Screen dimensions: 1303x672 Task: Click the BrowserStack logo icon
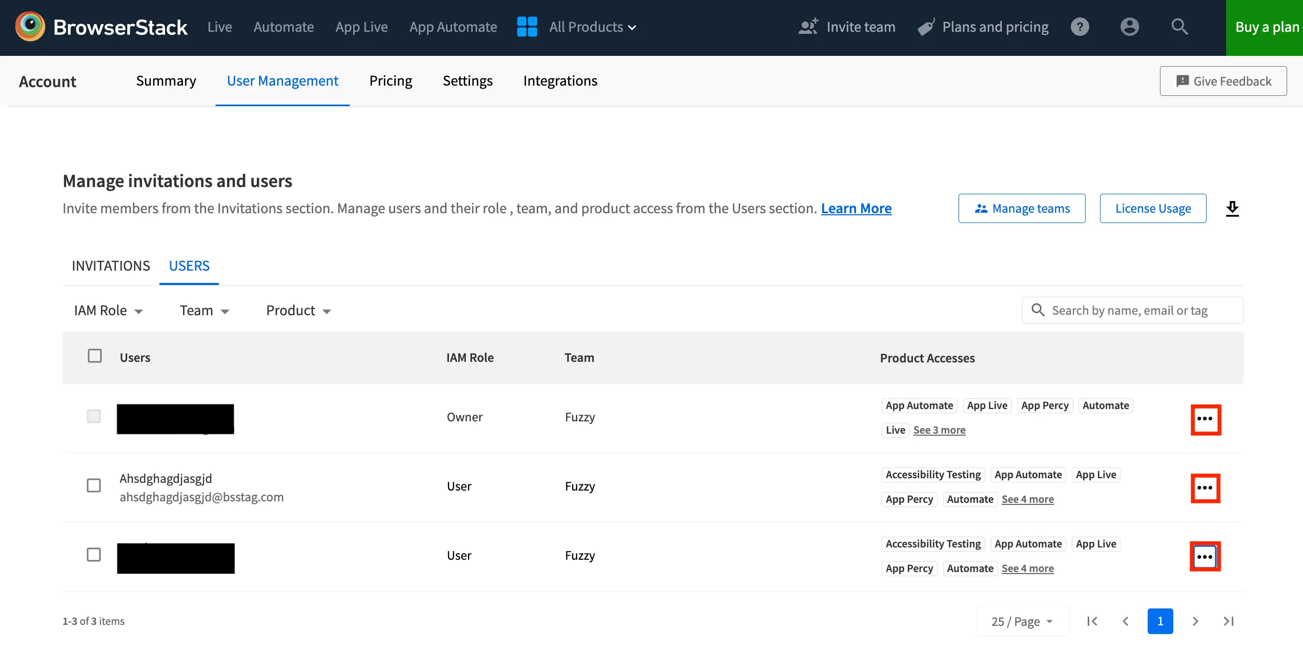(x=30, y=27)
